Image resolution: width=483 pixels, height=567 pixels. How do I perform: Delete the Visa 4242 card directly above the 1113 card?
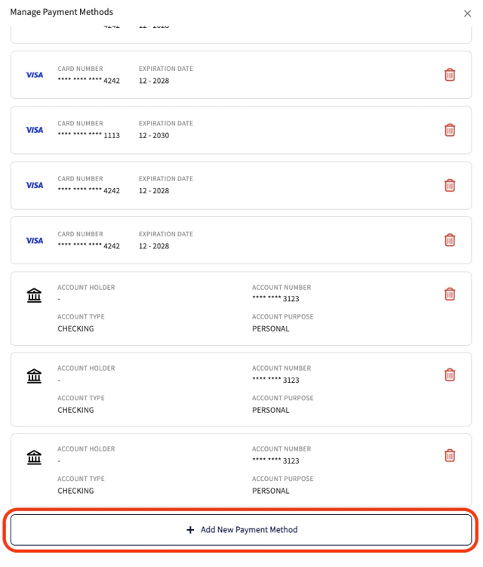coord(449,75)
